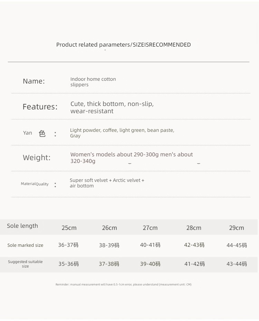Click the Sole marked size row header
This screenshot has width=259, height=321.
click(26, 245)
